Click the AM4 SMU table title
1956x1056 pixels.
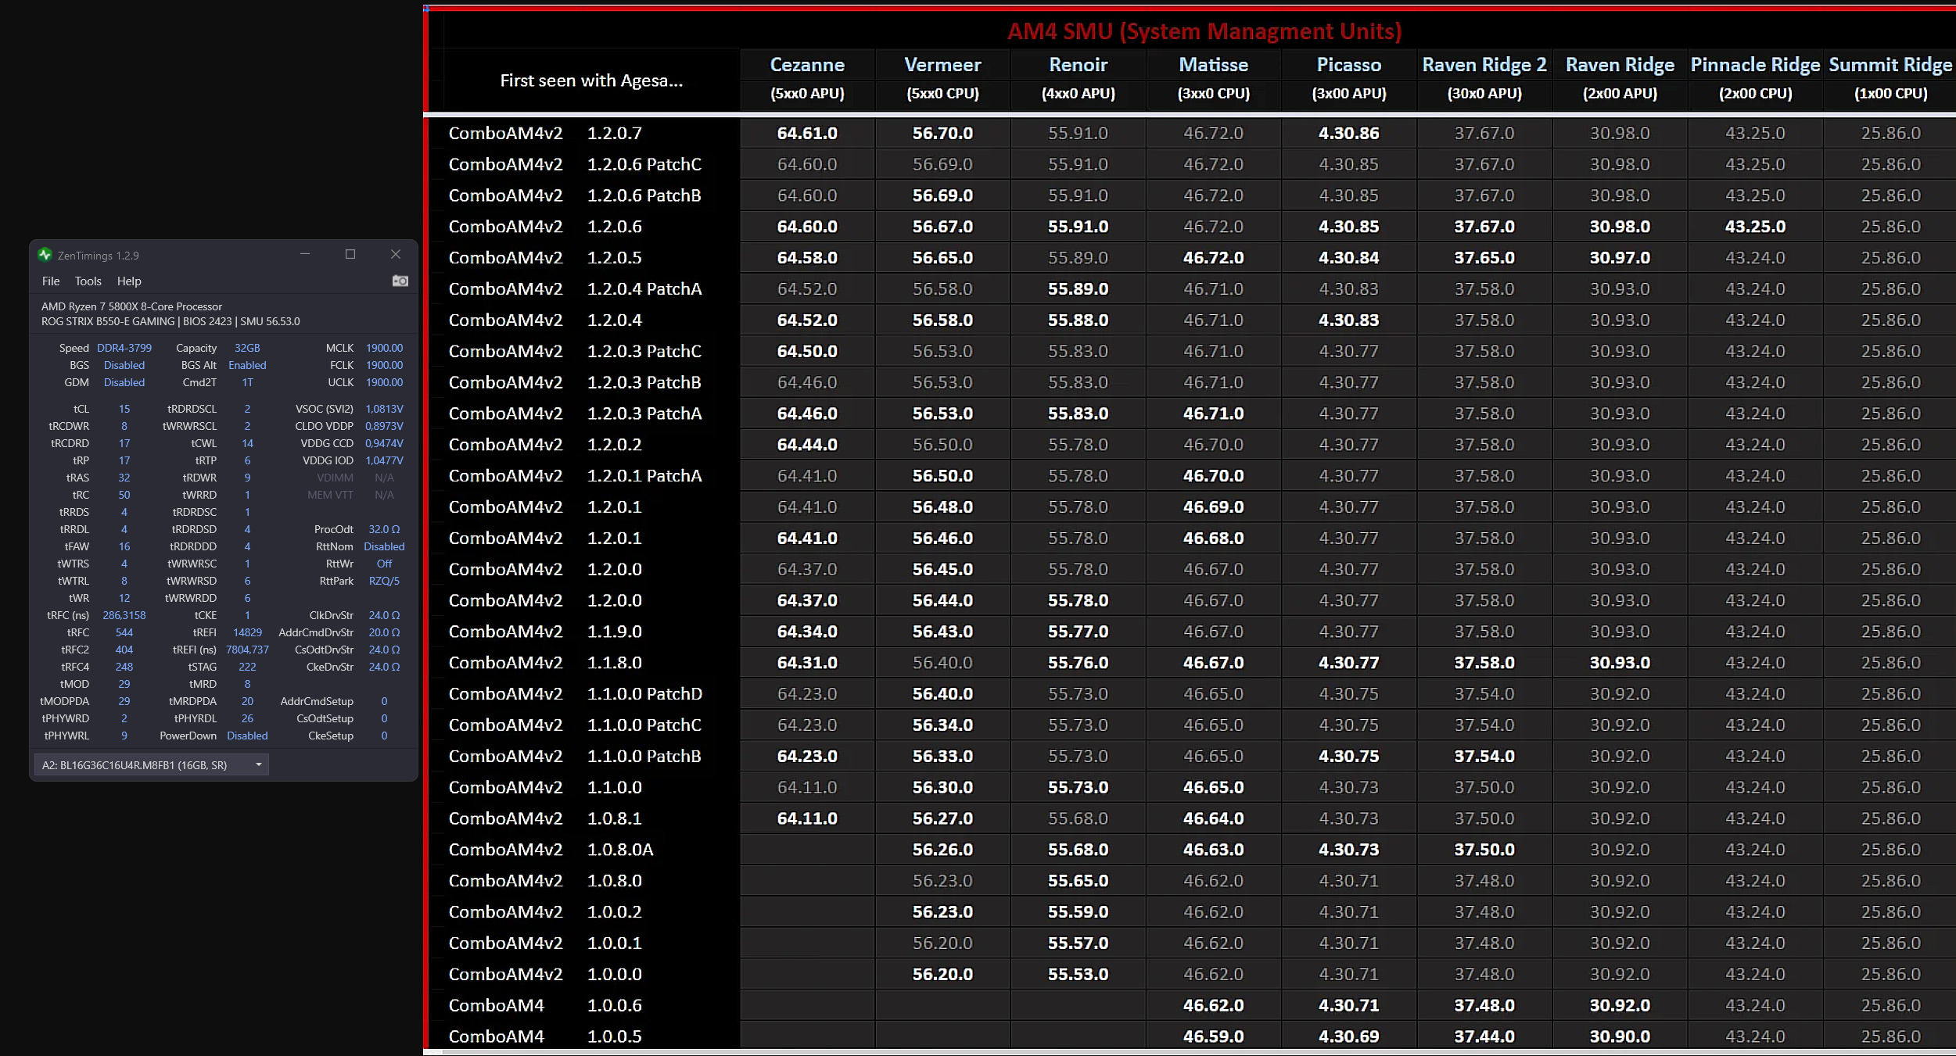1204,31
